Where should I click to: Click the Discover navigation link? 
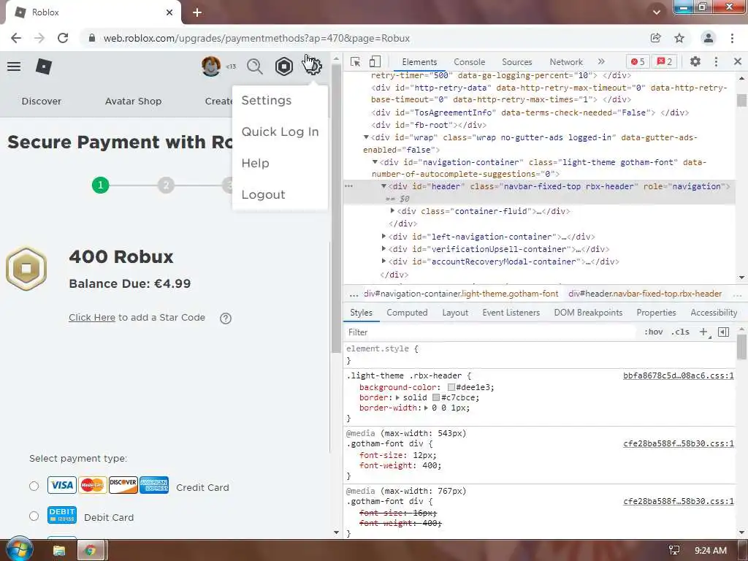[x=42, y=101]
